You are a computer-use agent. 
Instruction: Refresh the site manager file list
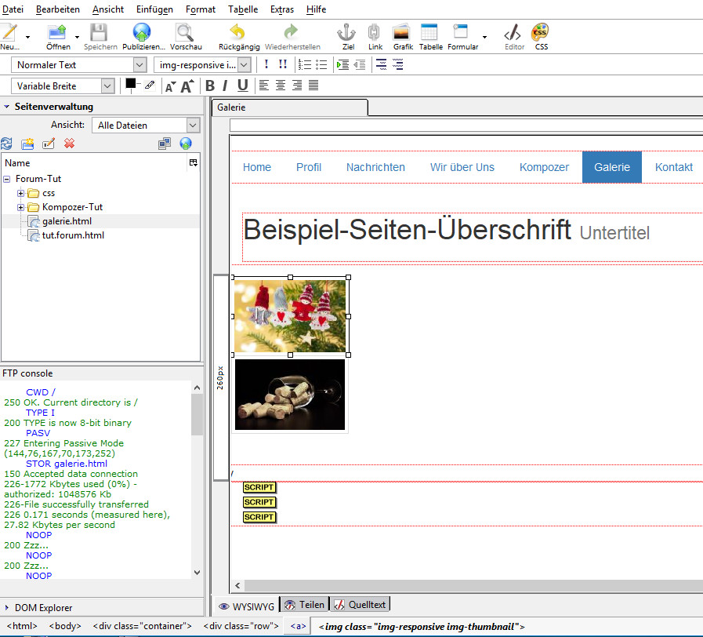pos(7,144)
